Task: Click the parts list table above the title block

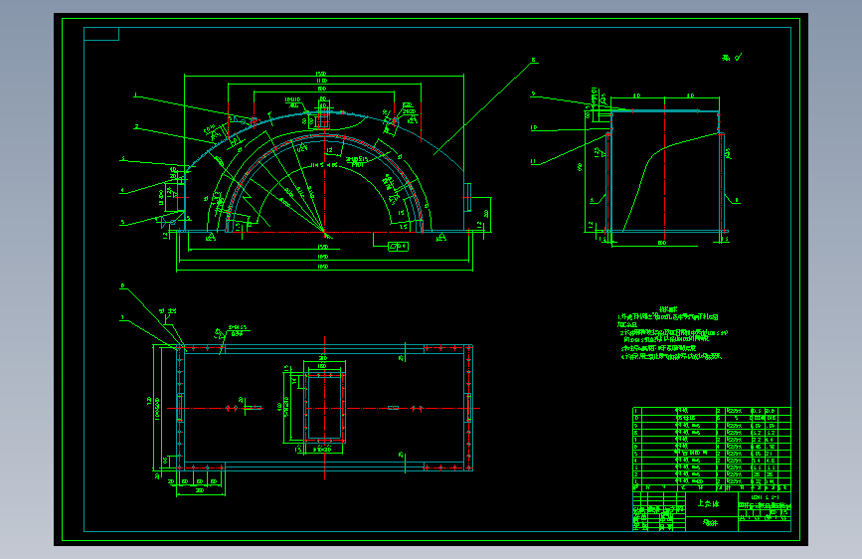Action: pyautogui.click(x=711, y=449)
